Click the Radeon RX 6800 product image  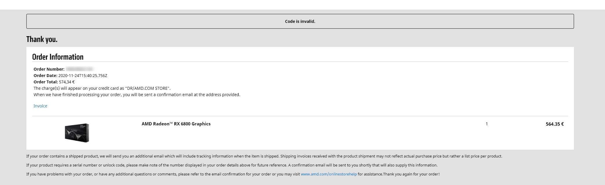tap(77, 133)
